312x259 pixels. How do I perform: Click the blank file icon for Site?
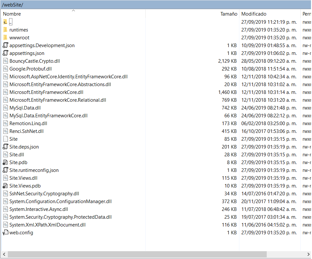(6, 139)
